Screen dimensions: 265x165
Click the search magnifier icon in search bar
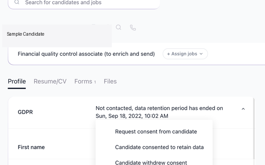tap(17, 2)
